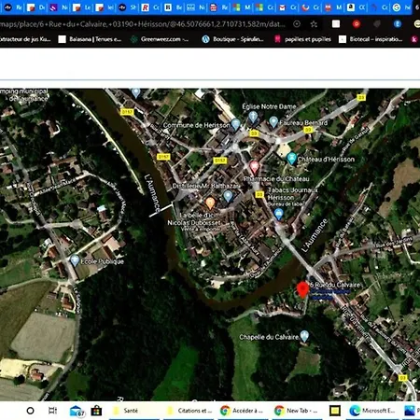Open the Église Notre Dame marker

(253, 118)
